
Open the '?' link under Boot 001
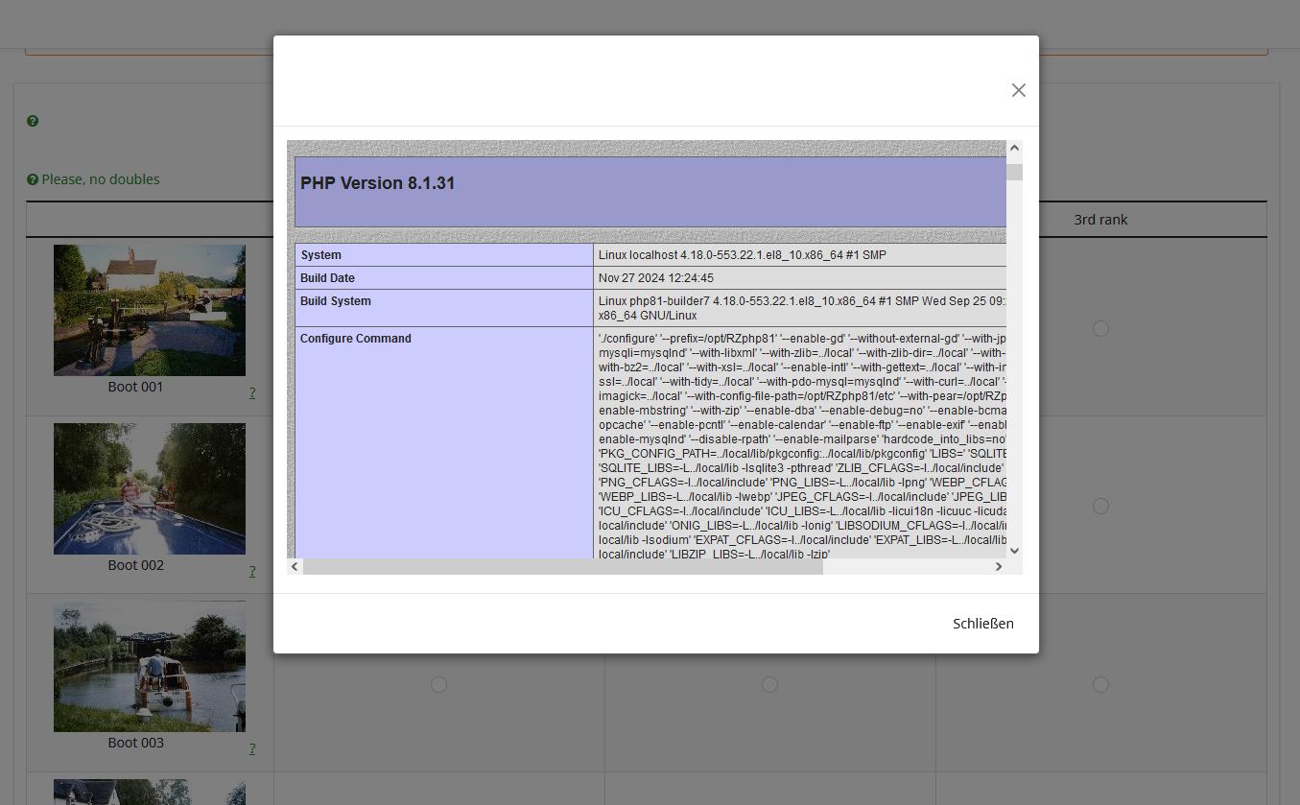pos(252,392)
